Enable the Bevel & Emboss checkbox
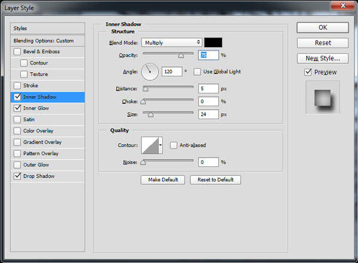Viewport: 358px width, 263px height. click(17, 52)
